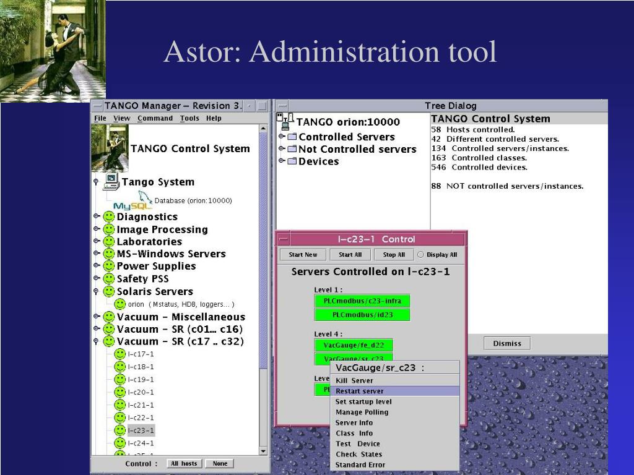634x475 pixels.
Task: Click the Image Processing smiley icon
Action: (x=108, y=229)
